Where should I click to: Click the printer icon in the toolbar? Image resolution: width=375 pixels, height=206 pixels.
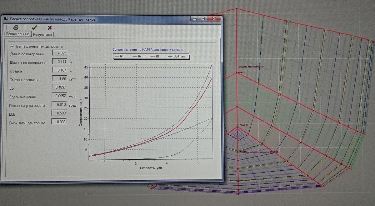16,28
